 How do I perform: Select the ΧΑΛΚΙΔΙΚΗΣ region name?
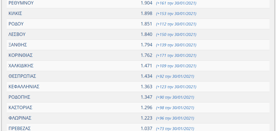pyautogui.click(x=21, y=66)
